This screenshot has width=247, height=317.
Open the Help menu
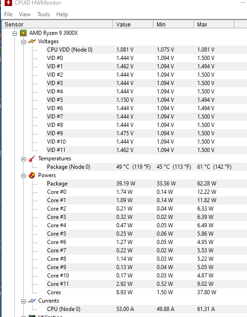pos(62,14)
